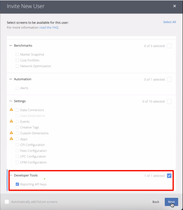Image resolution: width=183 pixels, height=210 pixels.
Task: Check the Market Snapshot checkbox
Action: tap(17, 54)
